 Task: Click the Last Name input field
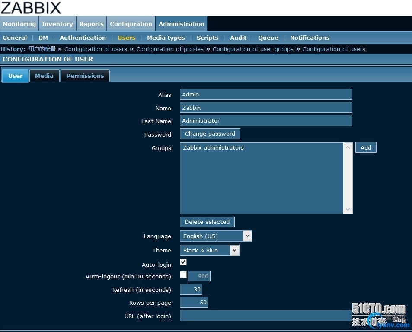pyautogui.click(x=266, y=121)
